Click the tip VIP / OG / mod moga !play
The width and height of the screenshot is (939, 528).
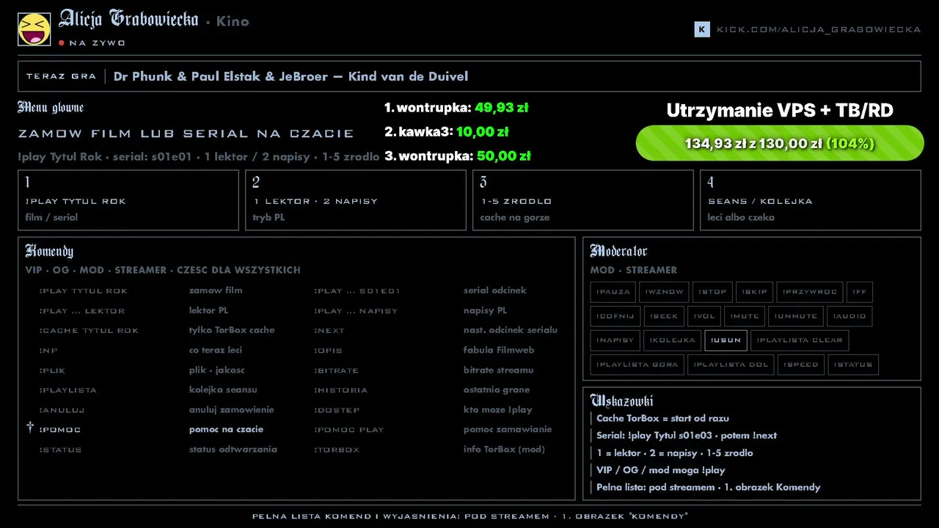click(x=660, y=470)
